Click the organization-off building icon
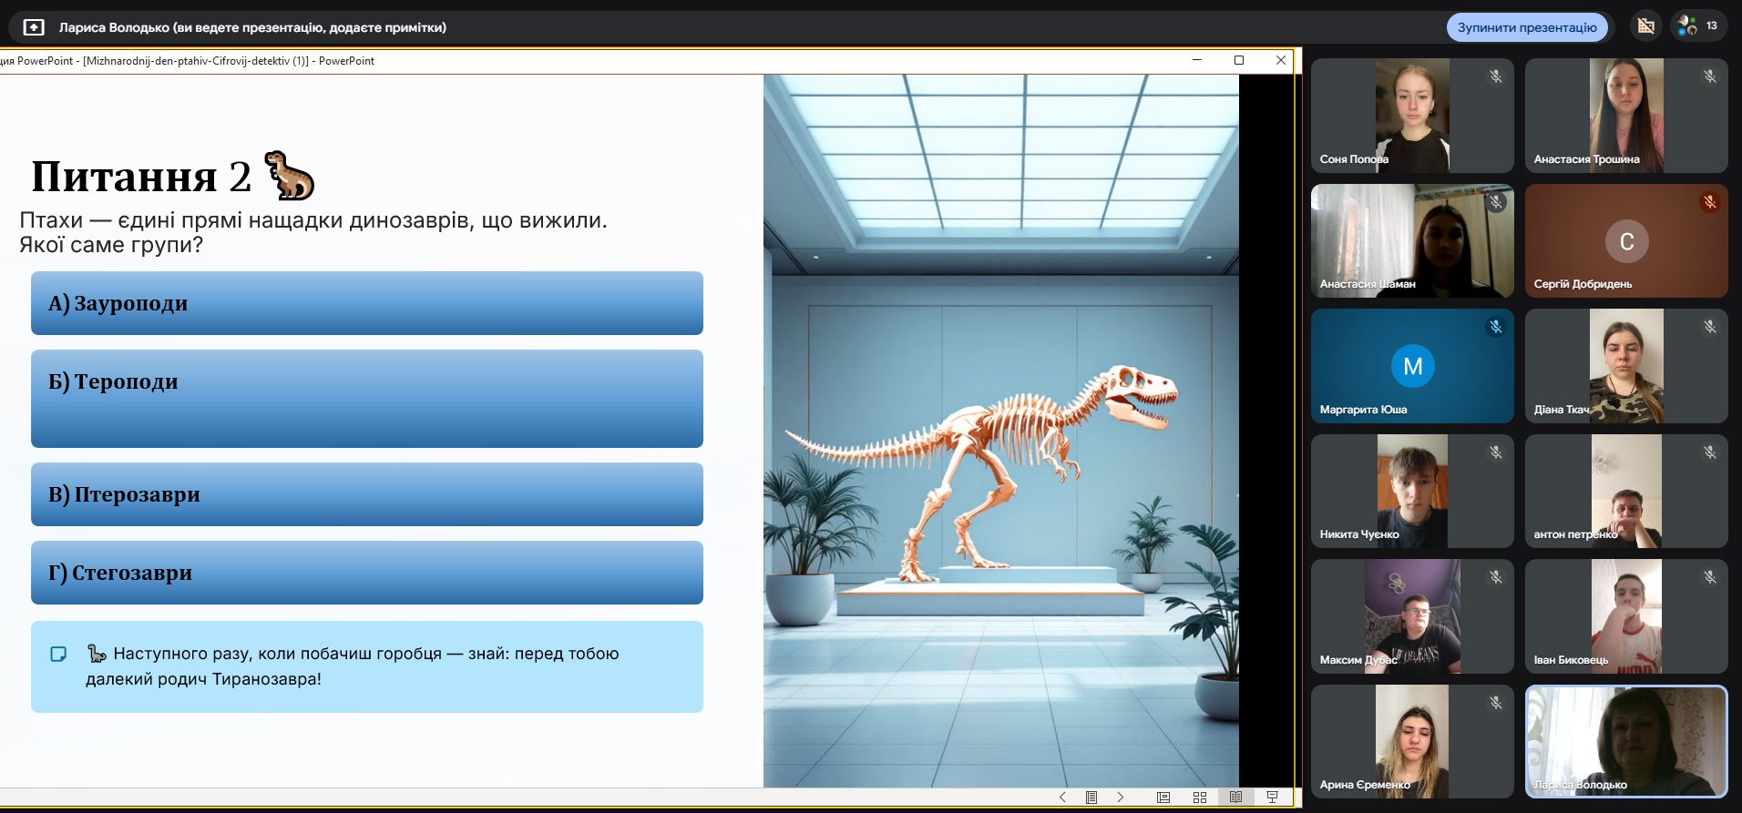Viewport: 1742px width, 813px height. pyautogui.click(x=1645, y=26)
